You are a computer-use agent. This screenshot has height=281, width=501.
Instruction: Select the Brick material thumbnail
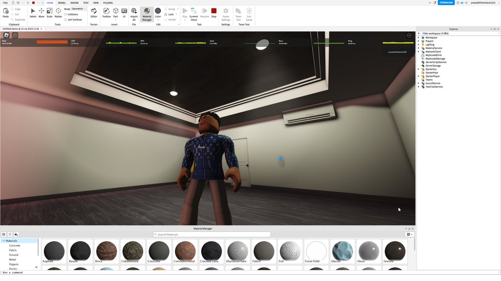tap(106, 251)
